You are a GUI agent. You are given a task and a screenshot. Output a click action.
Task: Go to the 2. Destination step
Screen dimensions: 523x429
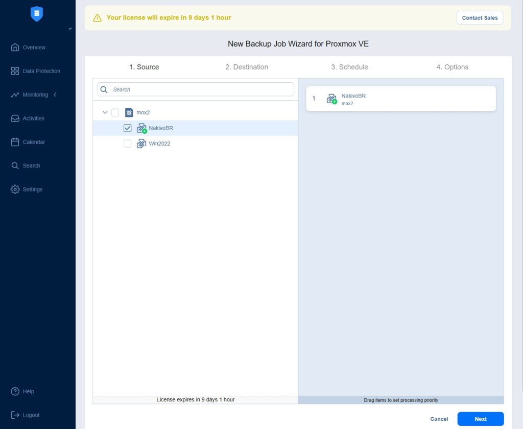tap(247, 67)
